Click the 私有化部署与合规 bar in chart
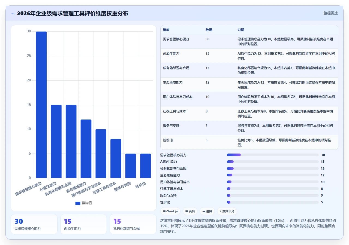349x245 pixels. click(x=71, y=141)
